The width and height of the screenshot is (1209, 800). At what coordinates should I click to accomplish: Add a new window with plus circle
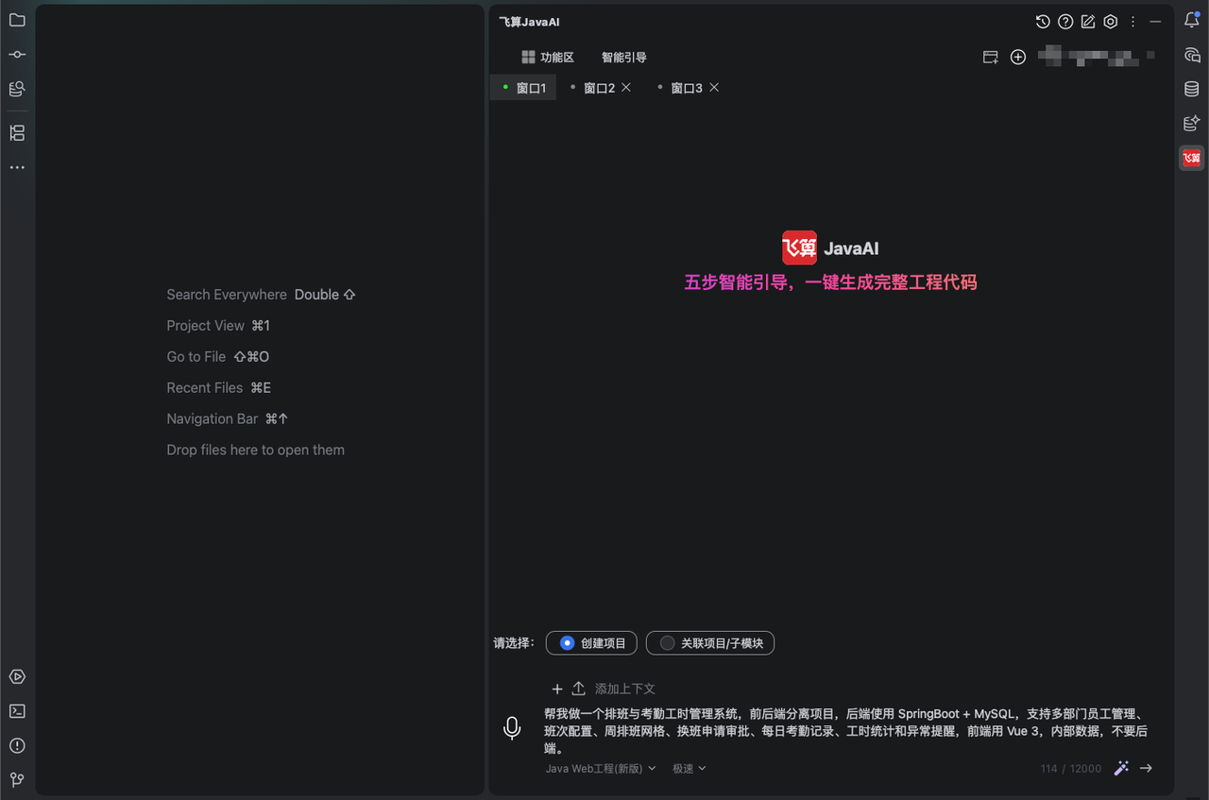click(1018, 58)
